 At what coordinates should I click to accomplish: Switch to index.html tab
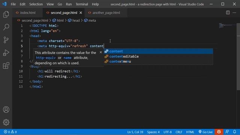click(27, 13)
